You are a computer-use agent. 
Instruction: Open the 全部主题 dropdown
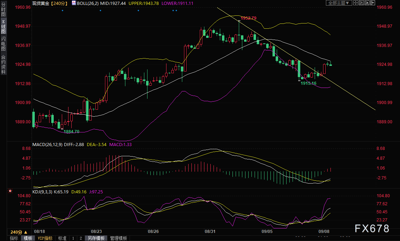(339, 3)
